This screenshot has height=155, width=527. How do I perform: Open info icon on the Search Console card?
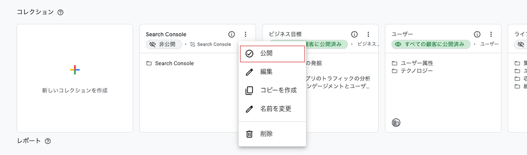coord(232,34)
